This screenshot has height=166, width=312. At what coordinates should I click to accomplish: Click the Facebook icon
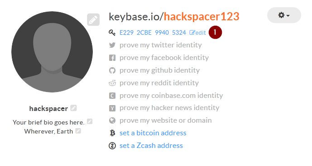point(112,58)
